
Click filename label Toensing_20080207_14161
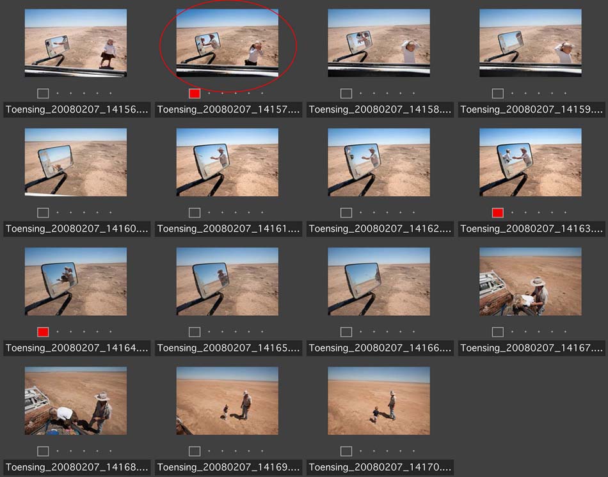tap(228, 229)
